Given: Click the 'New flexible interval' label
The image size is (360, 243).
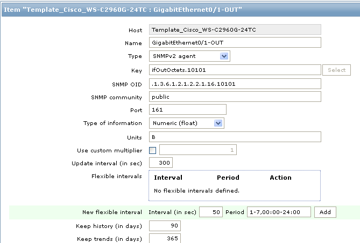Looking at the screenshot, I should 112,212.
